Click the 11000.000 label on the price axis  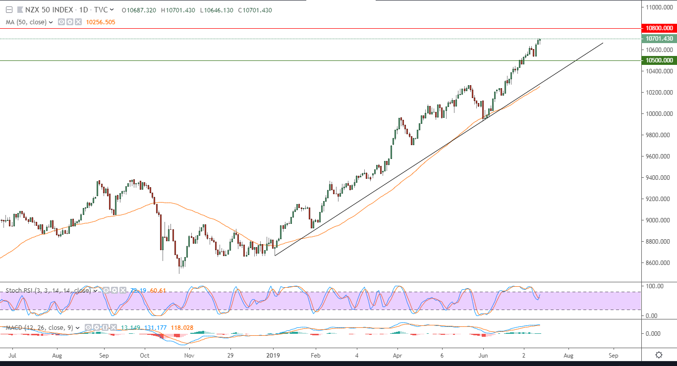659,7
